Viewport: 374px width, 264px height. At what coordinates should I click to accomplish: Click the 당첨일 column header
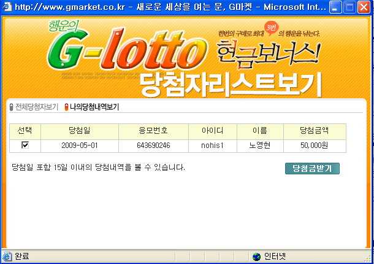tap(80, 131)
